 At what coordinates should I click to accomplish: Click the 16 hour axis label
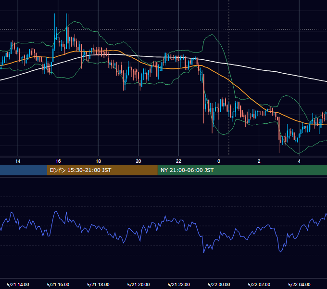(58, 161)
